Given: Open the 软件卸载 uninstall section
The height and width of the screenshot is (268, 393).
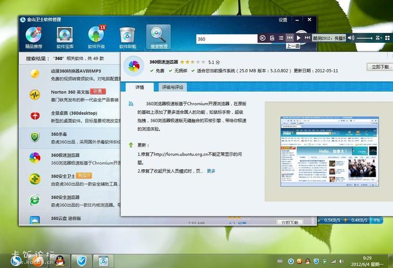Looking at the screenshot, I should pyautogui.click(x=127, y=38).
